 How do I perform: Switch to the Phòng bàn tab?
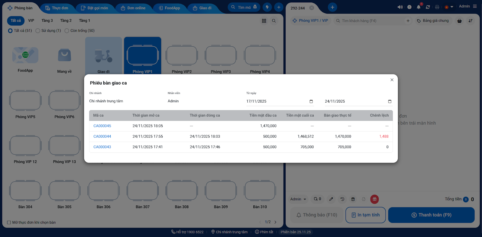coord(20,8)
